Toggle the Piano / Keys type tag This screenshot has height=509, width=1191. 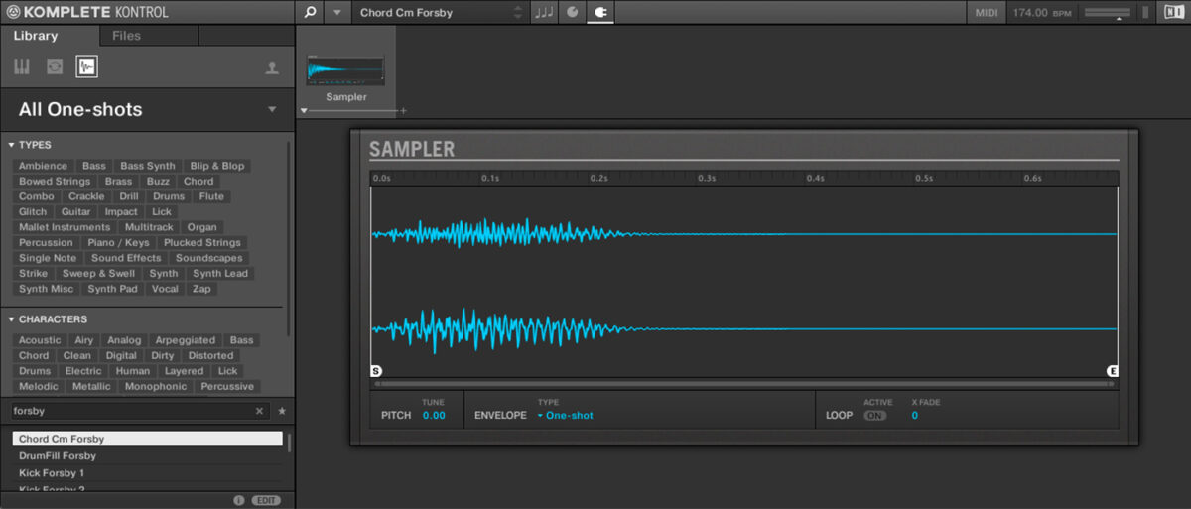118,242
